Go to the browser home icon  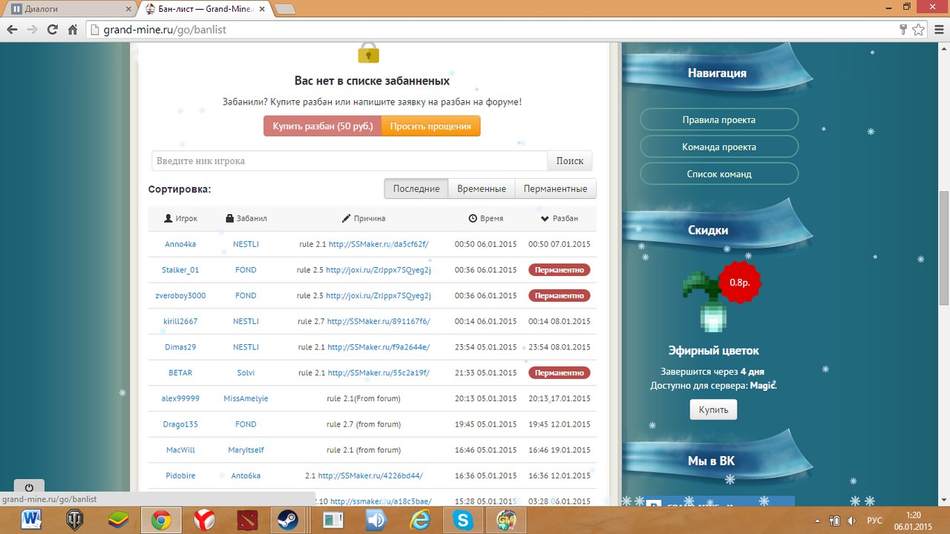pos(72,30)
